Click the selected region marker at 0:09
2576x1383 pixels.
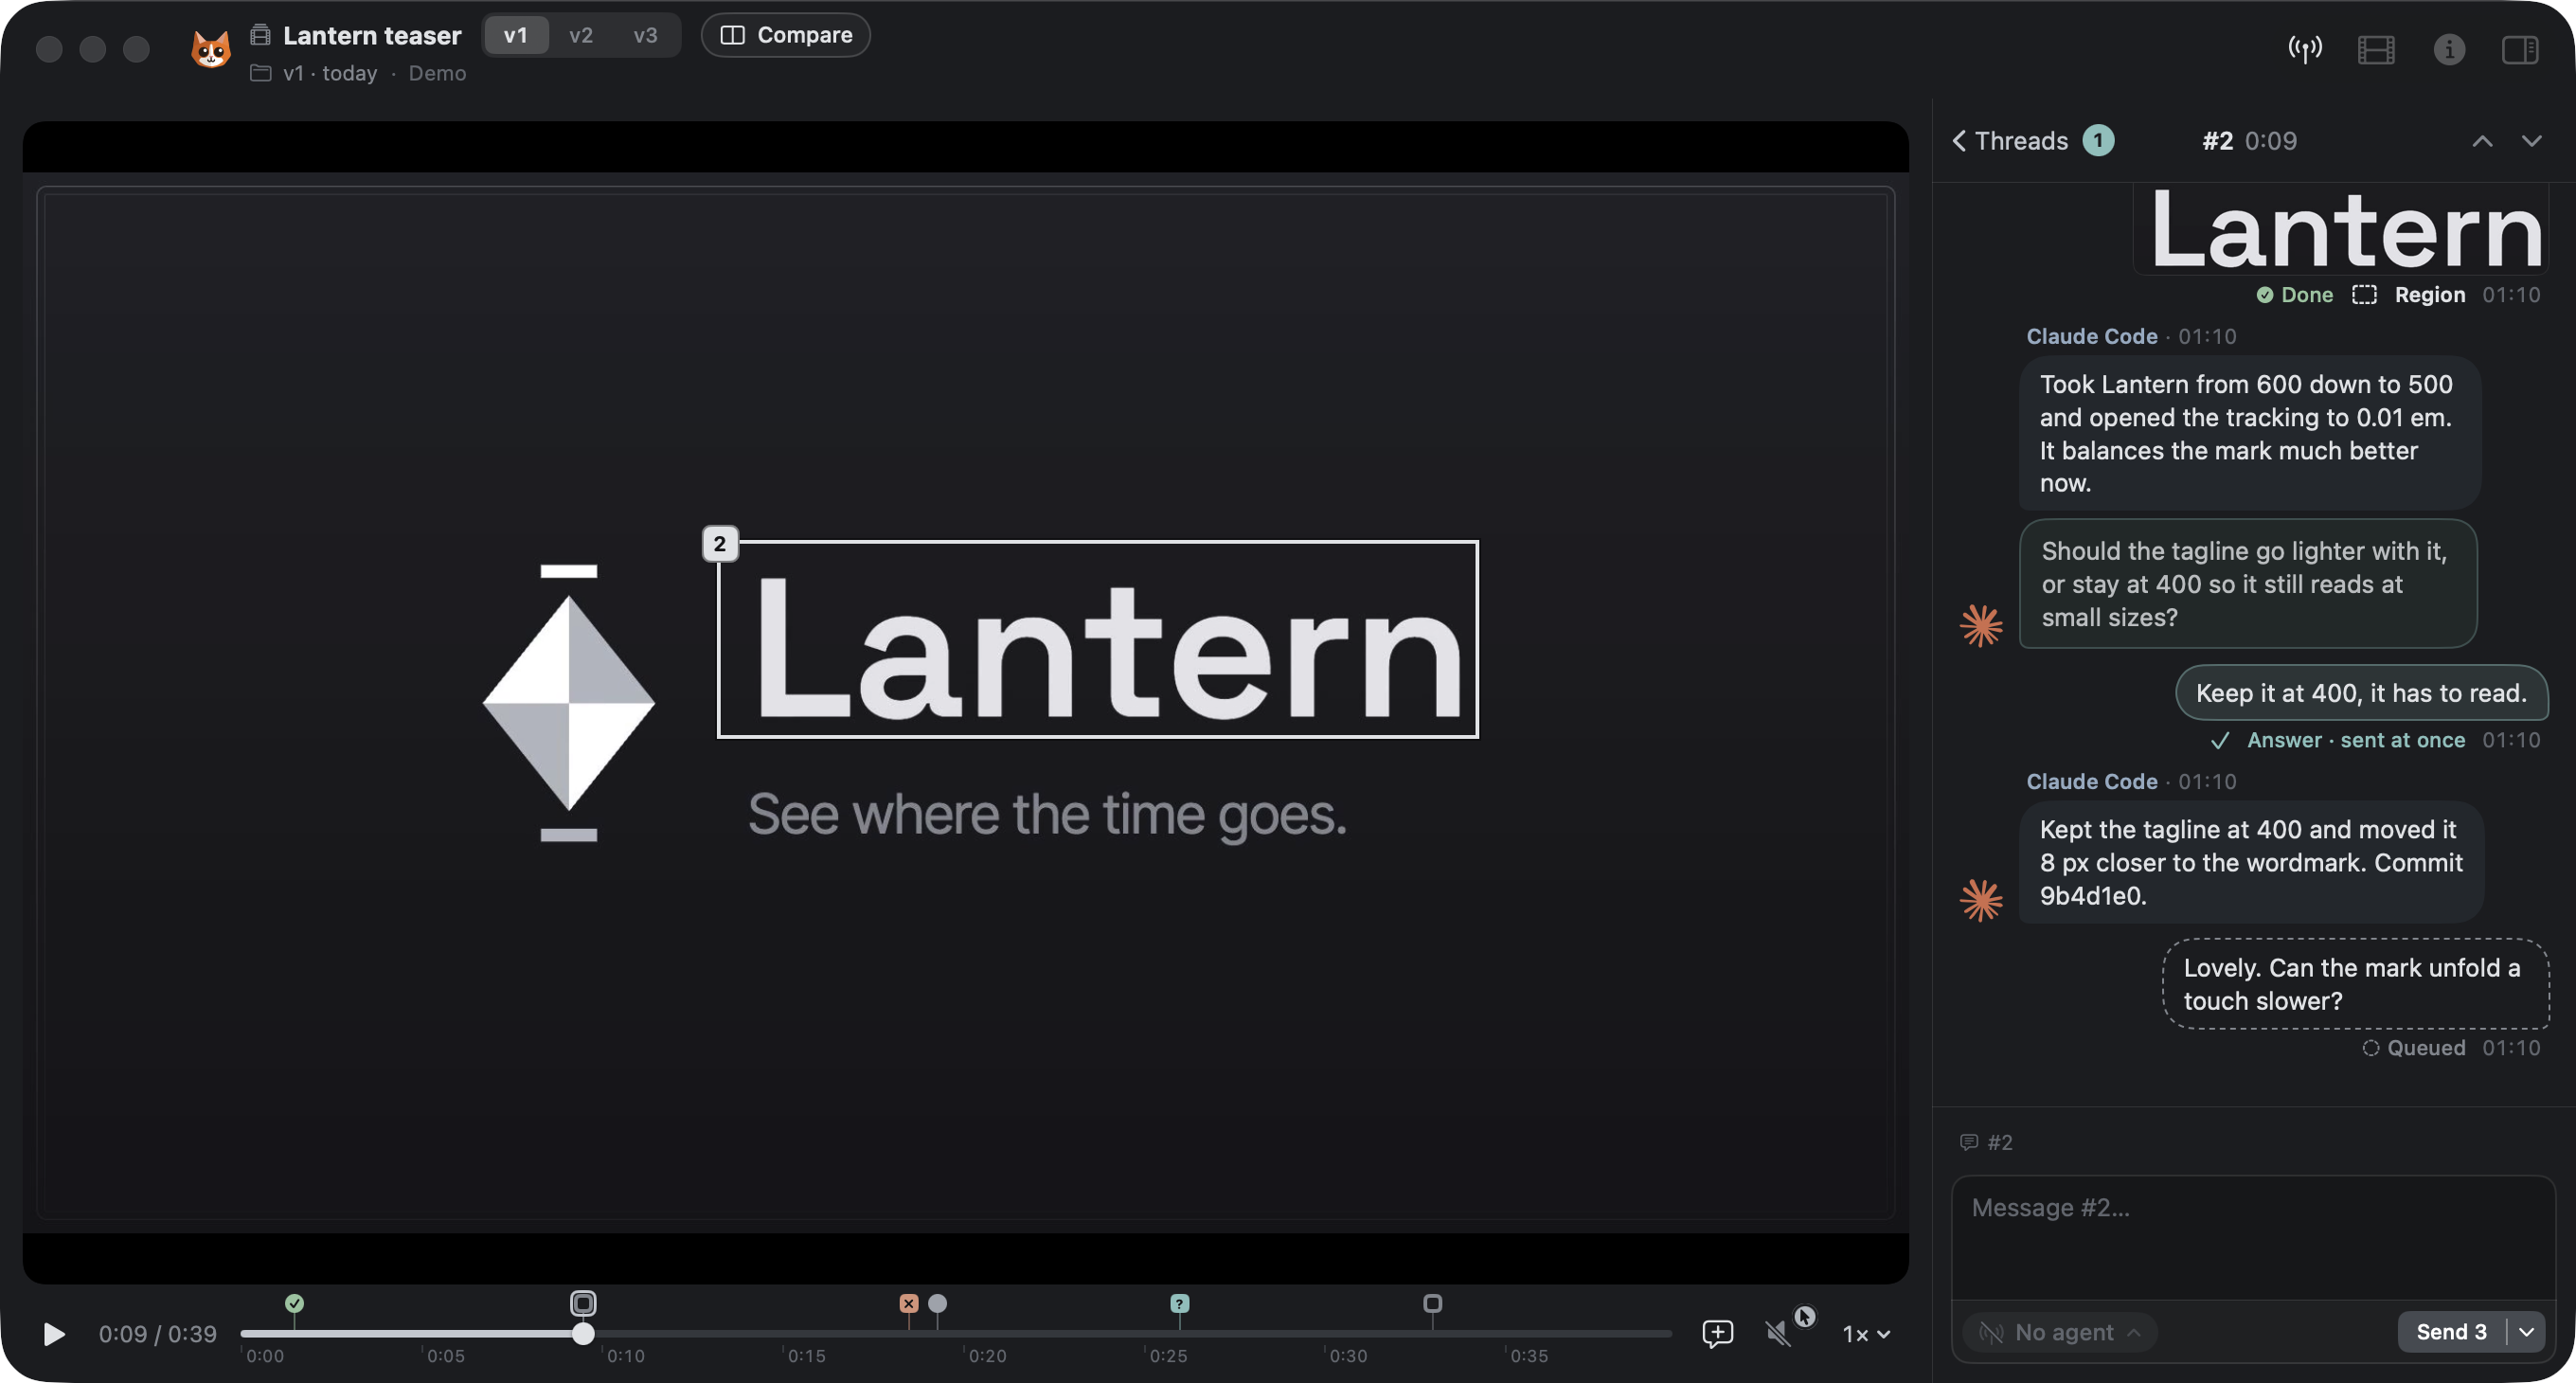tap(583, 1303)
